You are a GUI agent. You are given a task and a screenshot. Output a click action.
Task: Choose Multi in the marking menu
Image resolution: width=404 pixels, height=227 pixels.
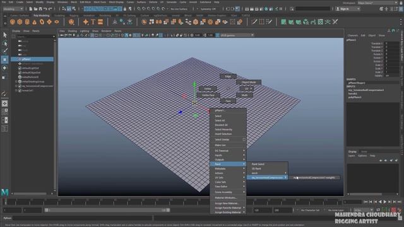(244, 95)
